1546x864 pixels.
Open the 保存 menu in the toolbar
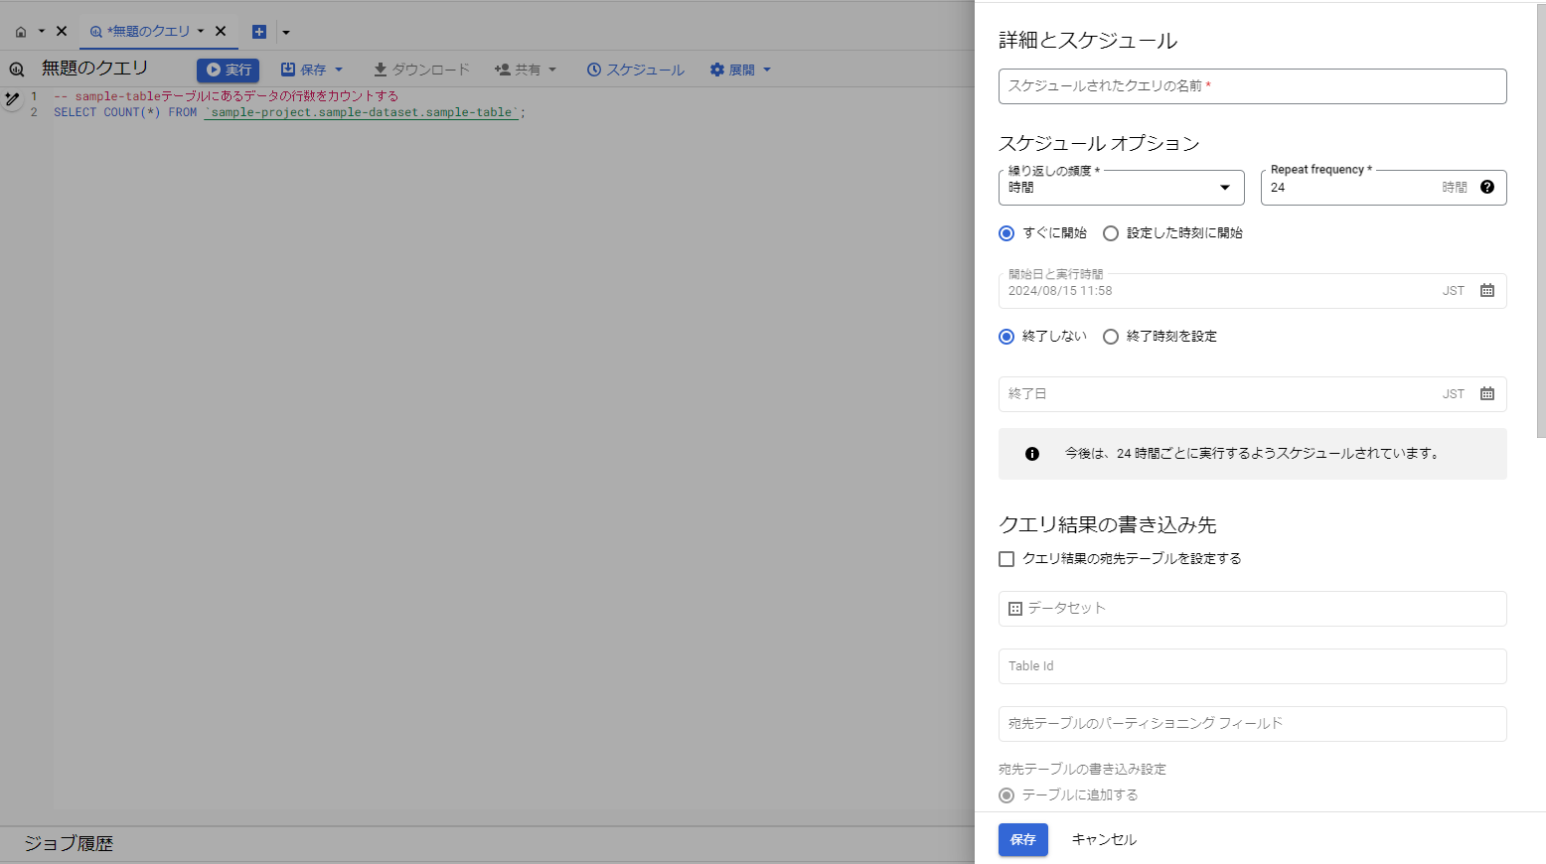pyautogui.click(x=312, y=70)
